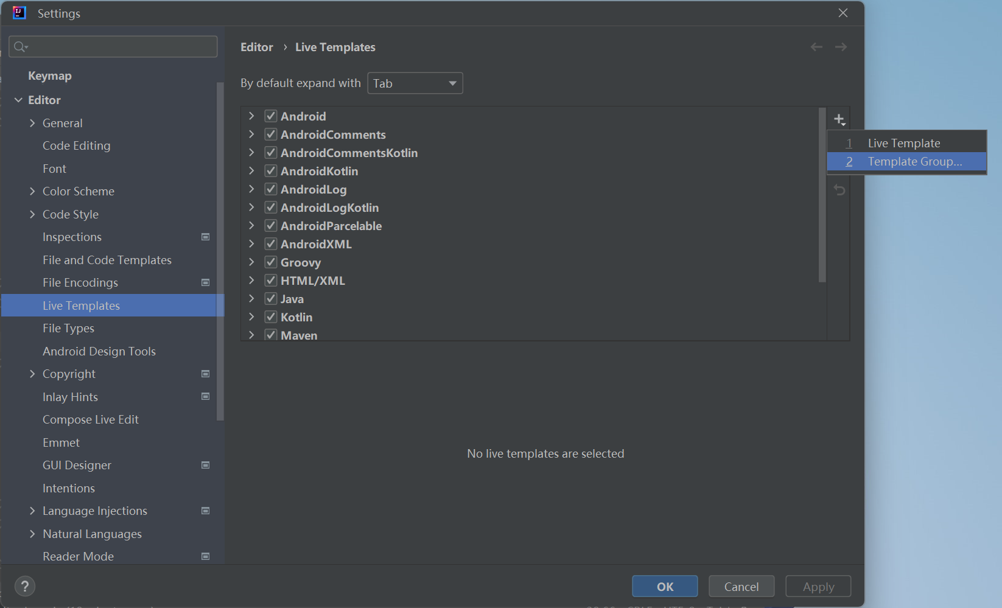Disable the AndroidLog template group
The image size is (1002, 608).
point(271,189)
